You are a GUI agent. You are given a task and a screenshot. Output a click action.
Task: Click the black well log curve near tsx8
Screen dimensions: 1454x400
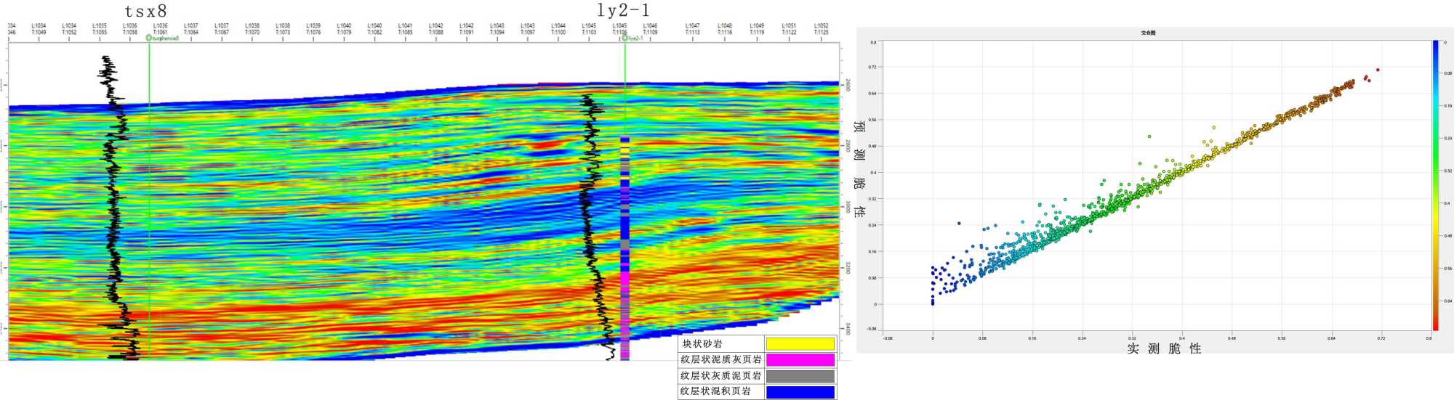click(x=111, y=181)
